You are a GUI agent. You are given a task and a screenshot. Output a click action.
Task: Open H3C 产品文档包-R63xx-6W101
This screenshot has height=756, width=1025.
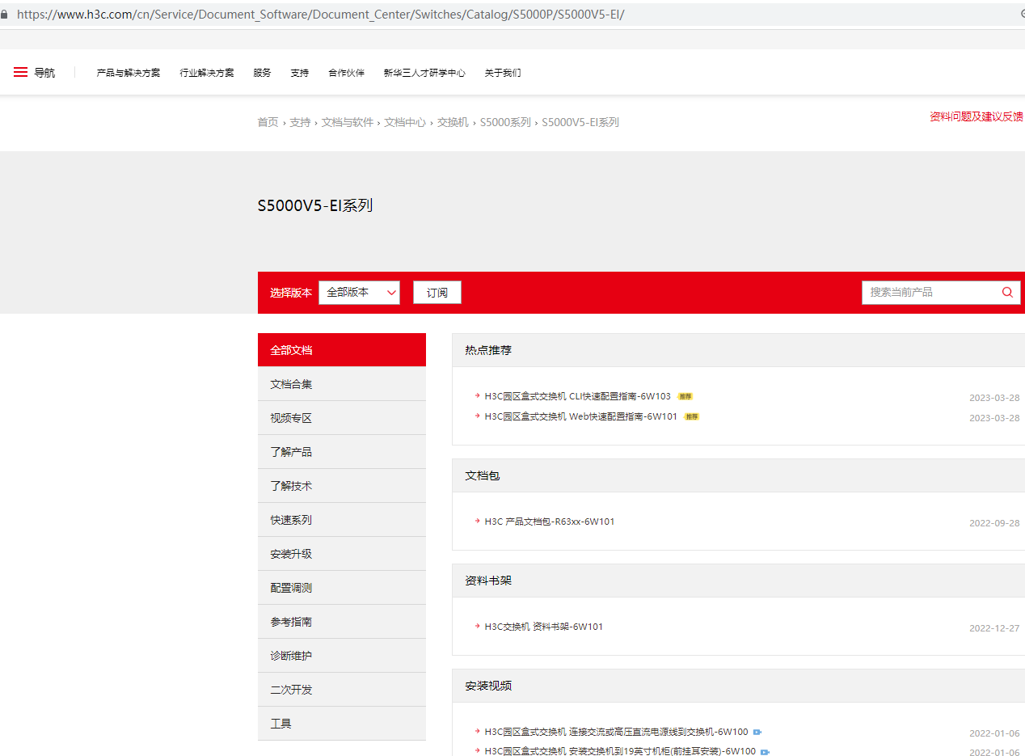point(550,522)
